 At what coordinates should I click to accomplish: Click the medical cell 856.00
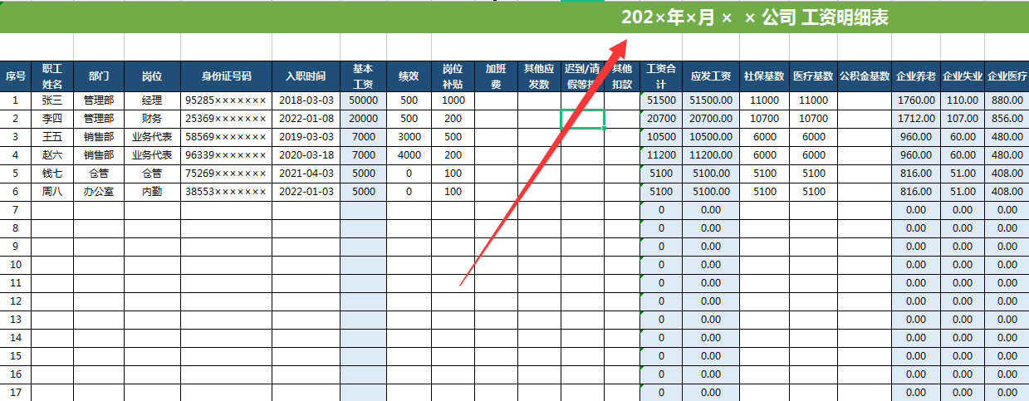1007,119
